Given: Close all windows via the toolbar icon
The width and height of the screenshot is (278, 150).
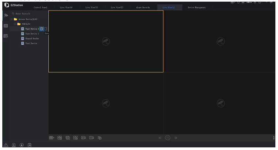Looking at the screenshot, I should (68, 138).
